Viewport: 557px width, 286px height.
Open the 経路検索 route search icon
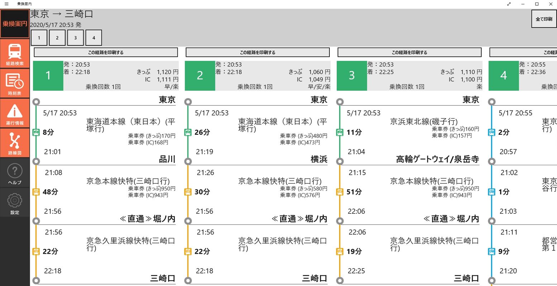click(x=15, y=54)
